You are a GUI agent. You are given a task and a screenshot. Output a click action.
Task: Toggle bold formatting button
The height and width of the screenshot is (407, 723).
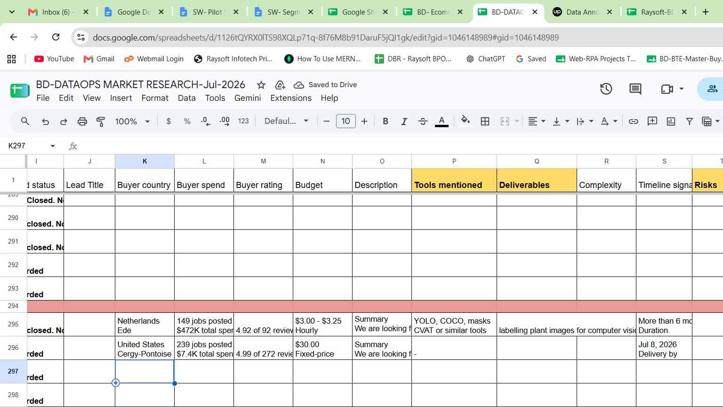point(386,122)
